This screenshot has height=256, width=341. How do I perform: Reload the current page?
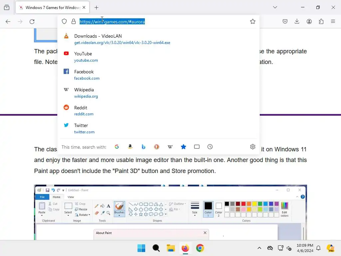[x=32, y=22]
